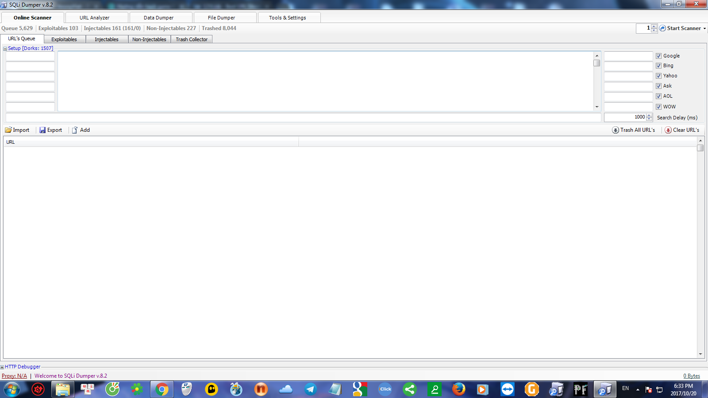Uncheck the Bing search engine
708x398 pixels.
659,65
